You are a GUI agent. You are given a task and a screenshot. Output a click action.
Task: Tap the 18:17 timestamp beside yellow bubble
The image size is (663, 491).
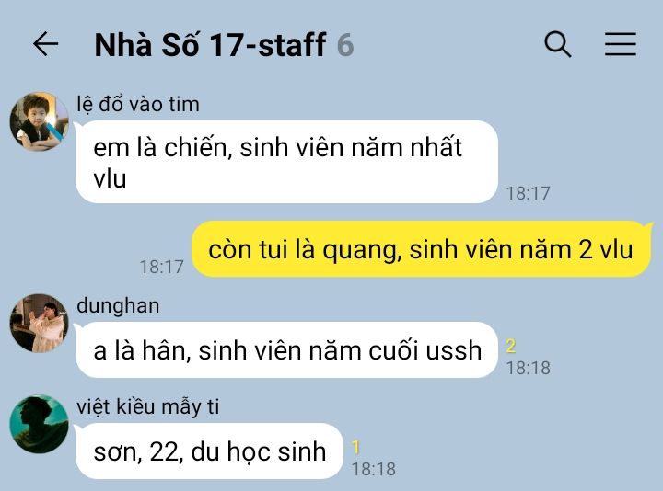pos(161,267)
